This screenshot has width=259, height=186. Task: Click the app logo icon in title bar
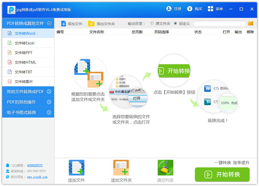(11, 10)
